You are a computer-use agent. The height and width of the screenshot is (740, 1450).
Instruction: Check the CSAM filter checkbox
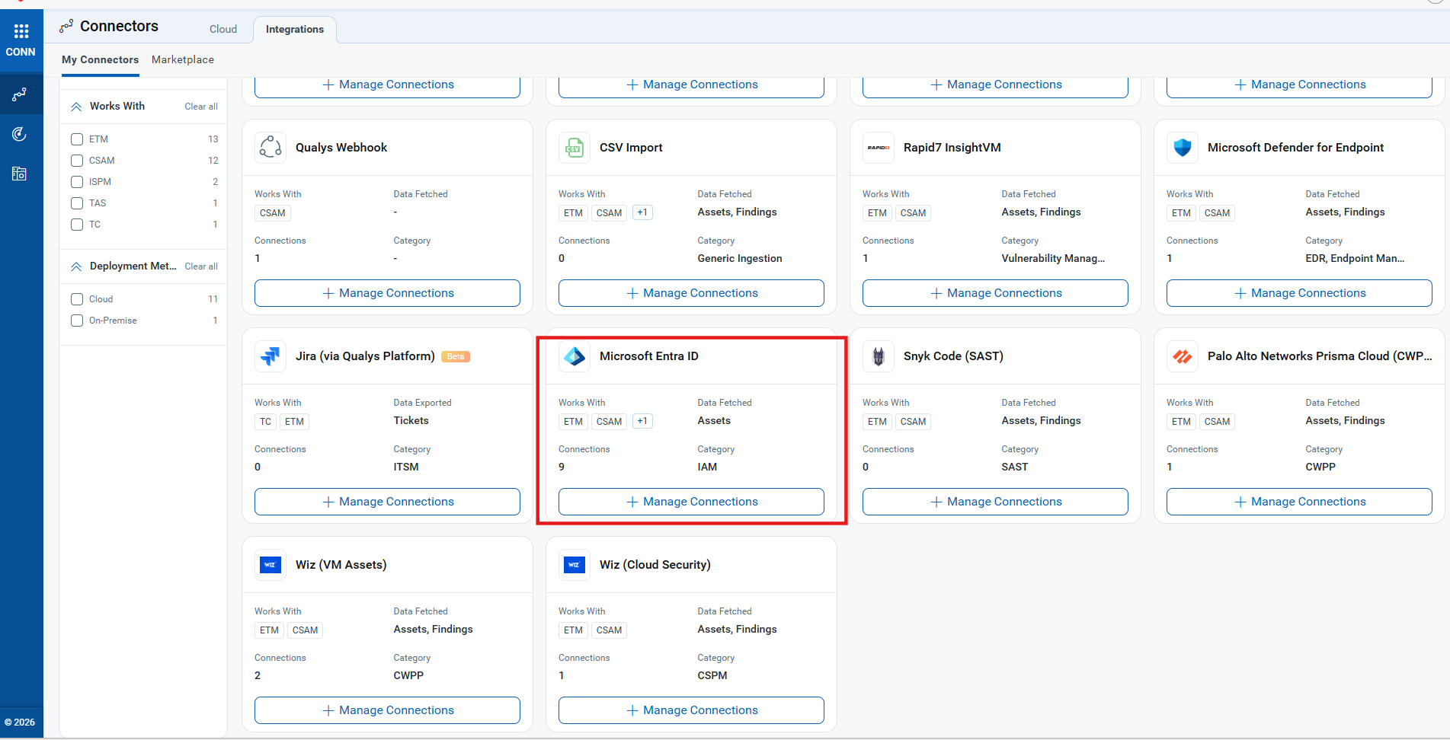coord(77,161)
